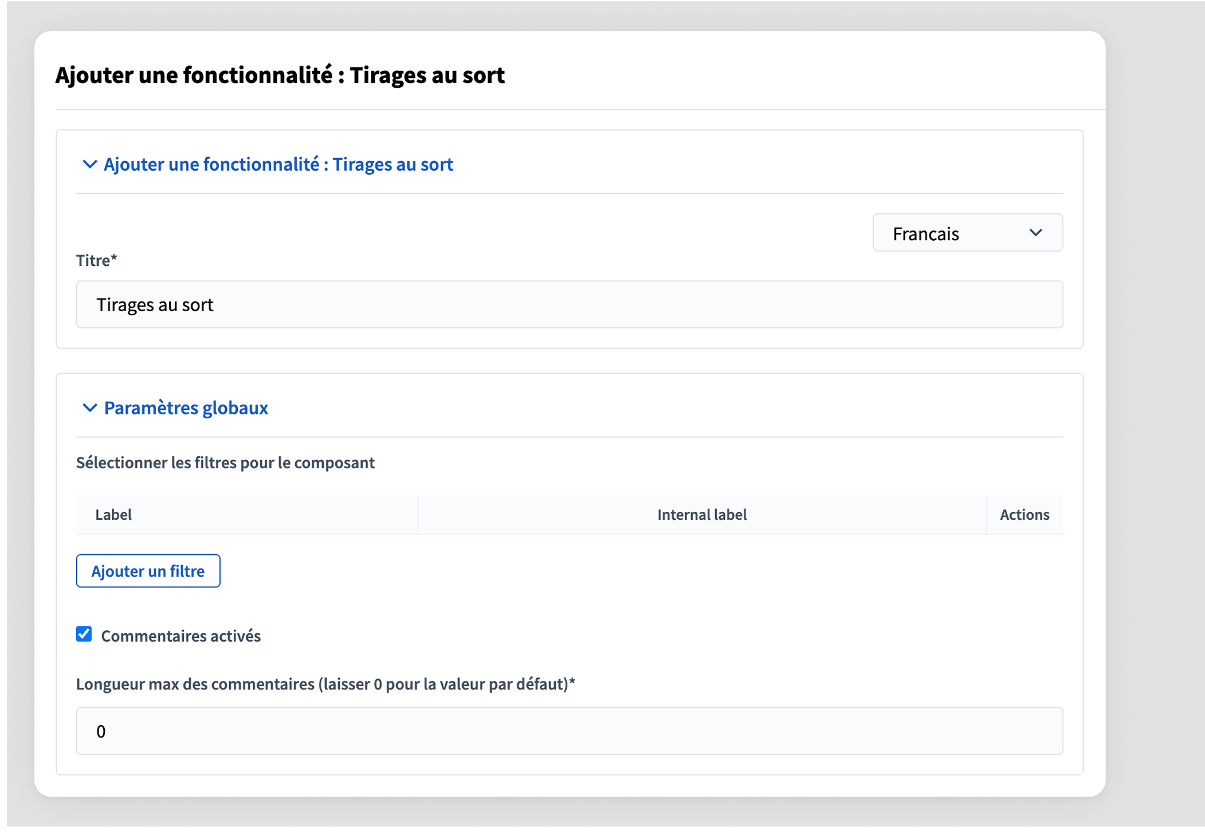Click Ajouter un filtre button
Viewport: 1205px width, 835px height.
[x=148, y=571]
